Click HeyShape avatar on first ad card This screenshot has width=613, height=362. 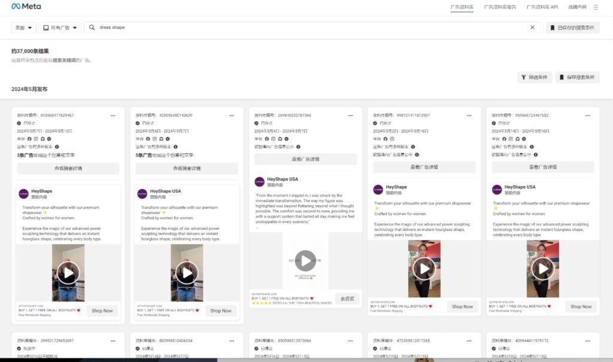tap(23, 193)
